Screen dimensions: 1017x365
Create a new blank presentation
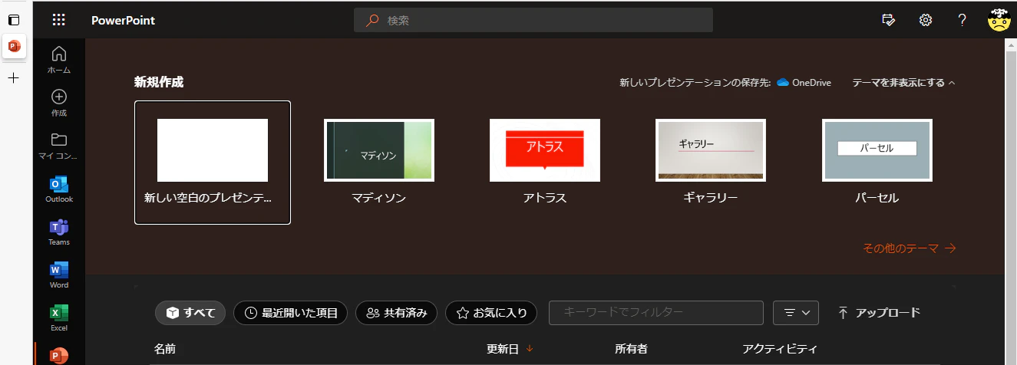[213, 163]
